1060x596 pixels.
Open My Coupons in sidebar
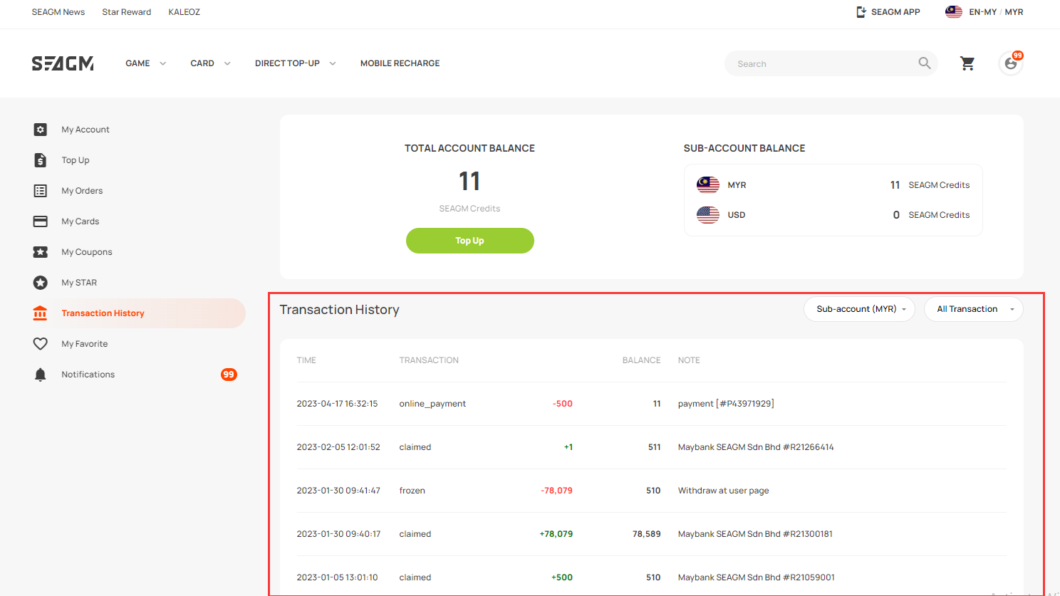click(x=87, y=252)
